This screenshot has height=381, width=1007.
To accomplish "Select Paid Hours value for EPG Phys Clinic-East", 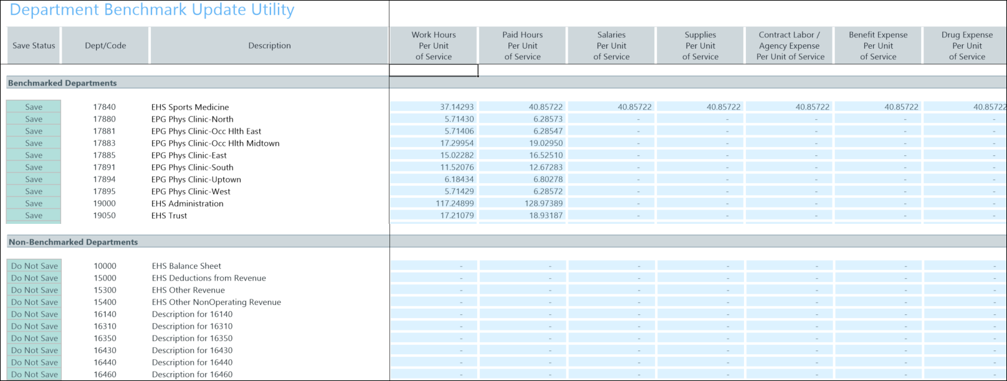I will click(522, 156).
